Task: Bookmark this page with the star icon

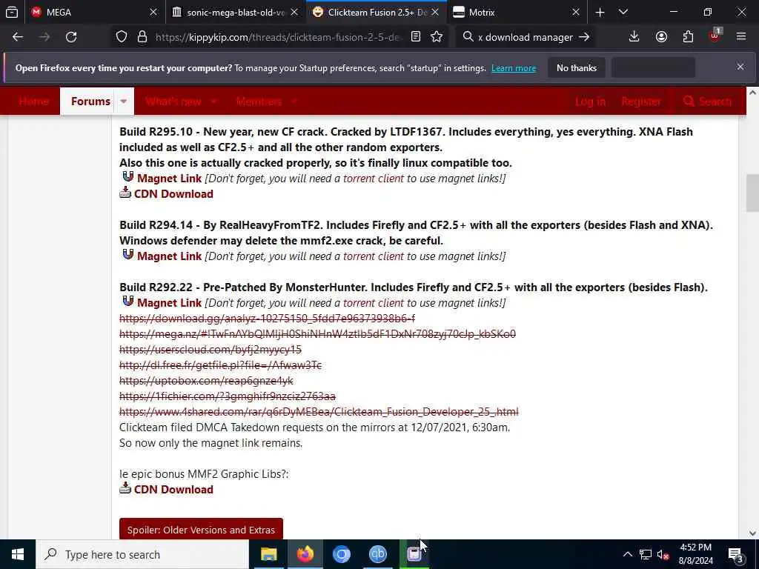Action: pos(437,37)
